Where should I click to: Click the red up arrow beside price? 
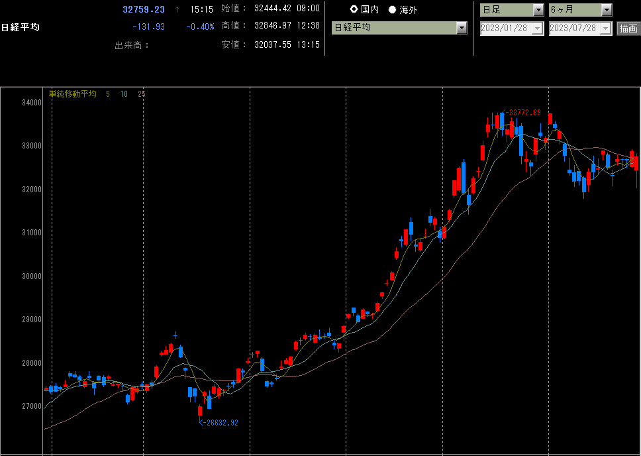[177, 9]
